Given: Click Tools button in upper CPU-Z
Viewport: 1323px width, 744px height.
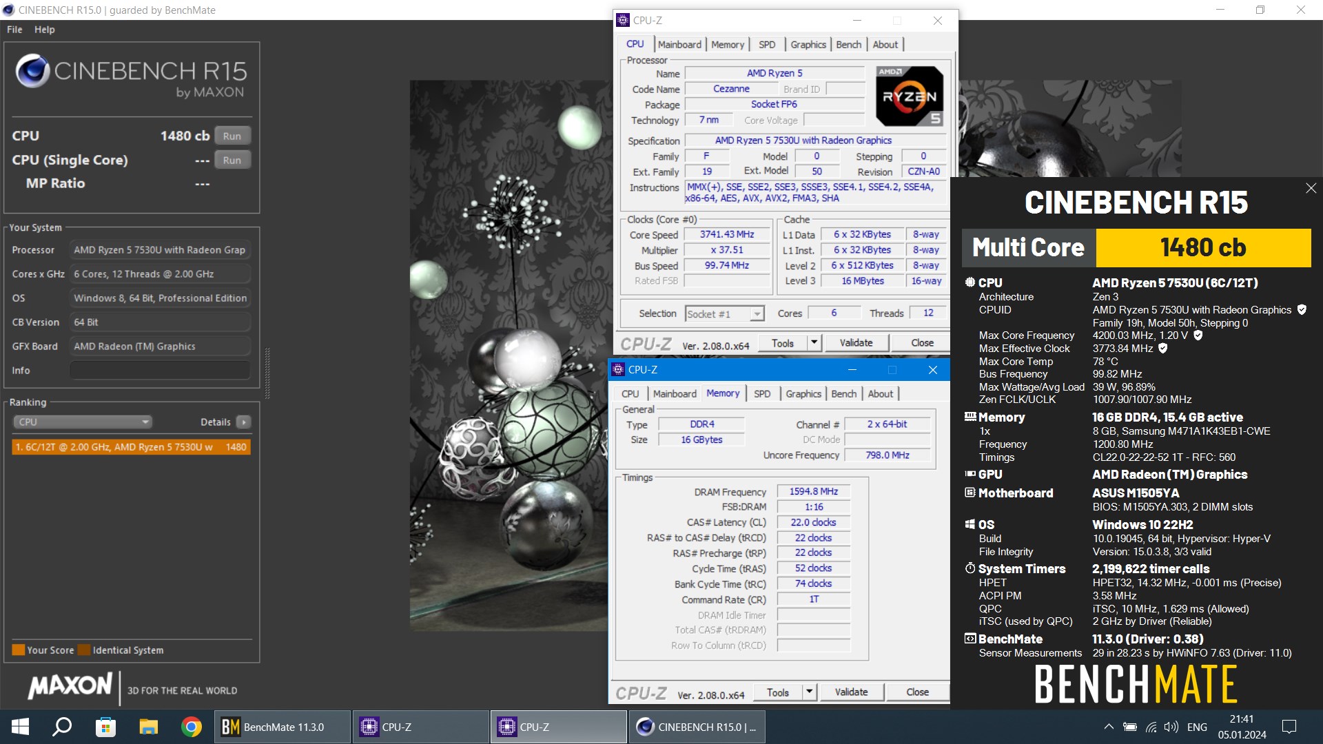Looking at the screenshot, I should [783, 343].
